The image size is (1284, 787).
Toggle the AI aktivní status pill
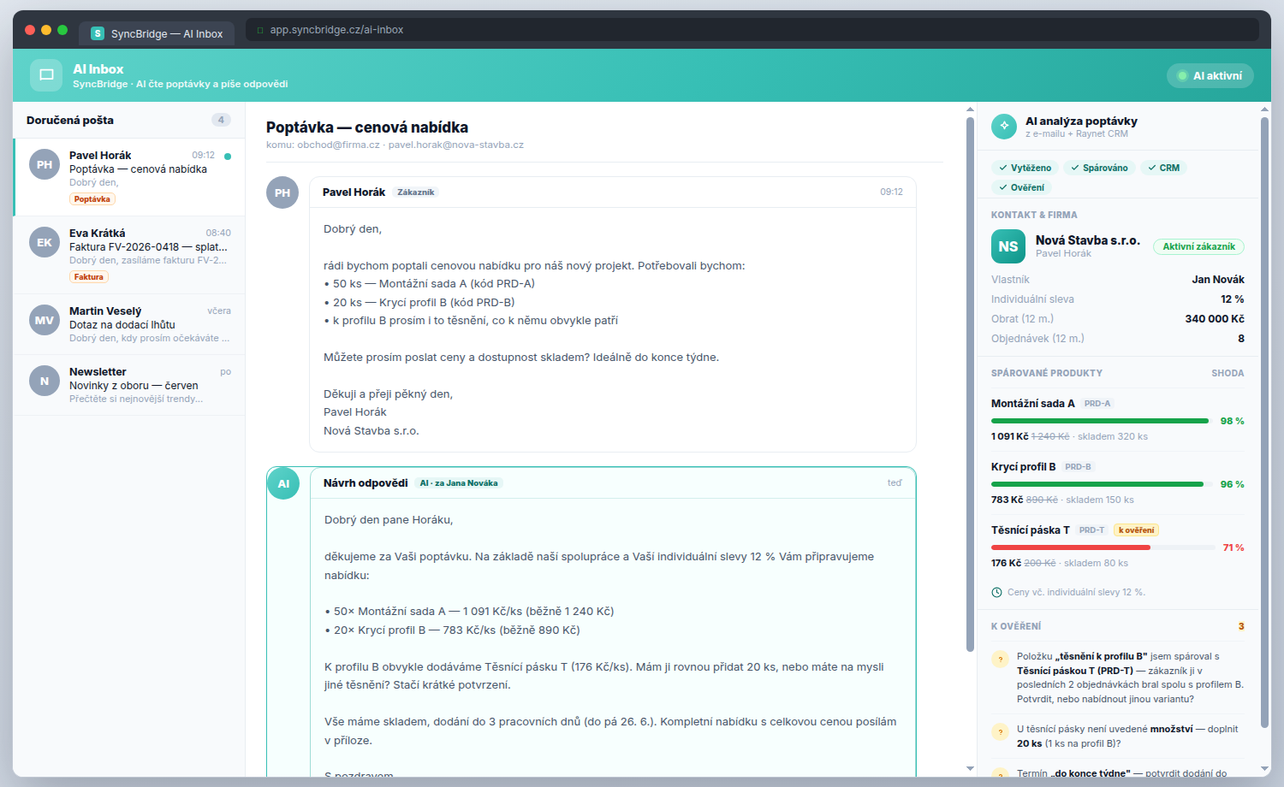[1210, 75]
